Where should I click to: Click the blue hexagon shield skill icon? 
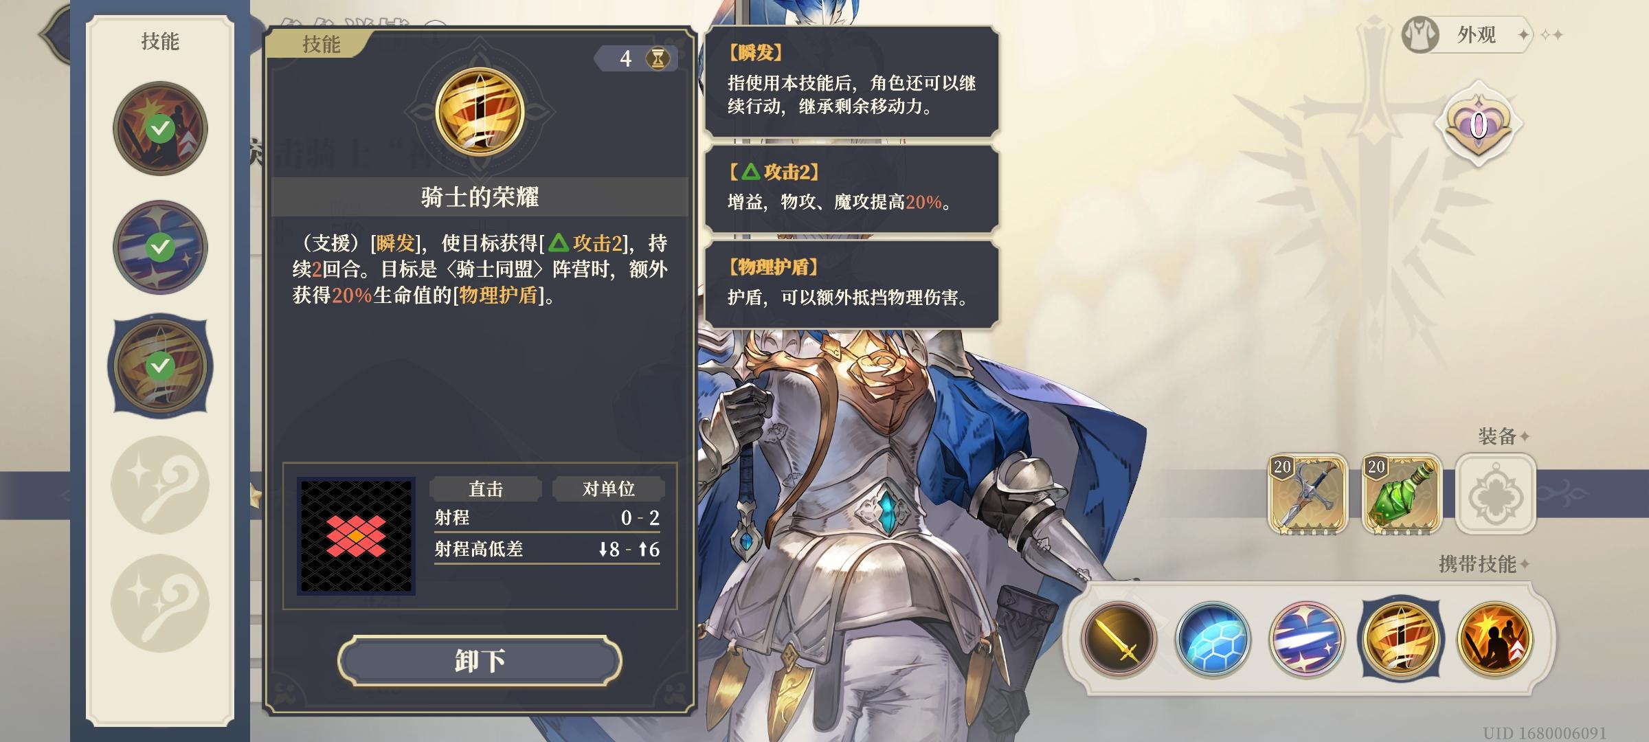[x=1213, y=639]
